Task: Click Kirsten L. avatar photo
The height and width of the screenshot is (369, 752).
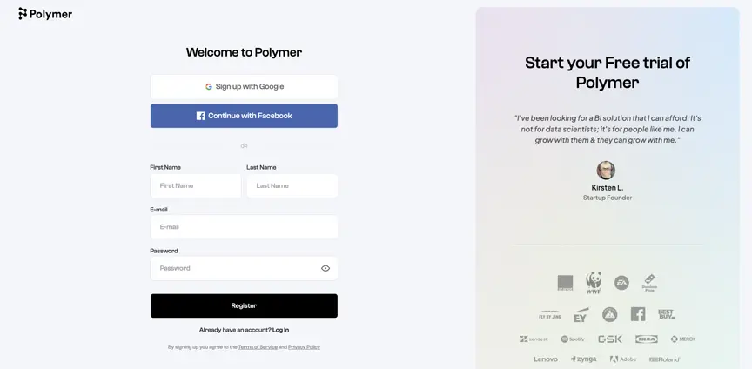Action: tap(606, 170)
